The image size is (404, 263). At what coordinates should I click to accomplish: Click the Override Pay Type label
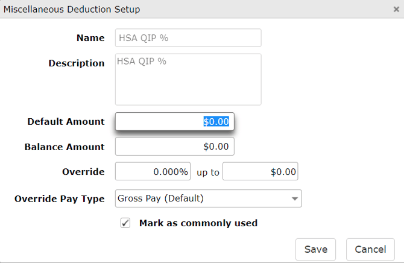[x=60, y=198]
